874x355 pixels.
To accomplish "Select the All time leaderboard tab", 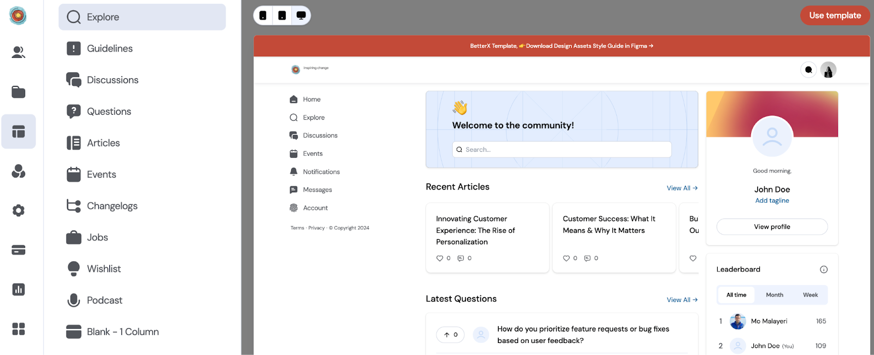I will pos(736,295).
